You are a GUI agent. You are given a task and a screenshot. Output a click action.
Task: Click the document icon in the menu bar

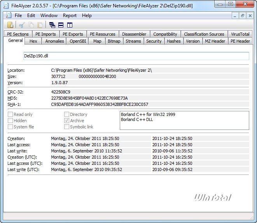coord(9,16)
